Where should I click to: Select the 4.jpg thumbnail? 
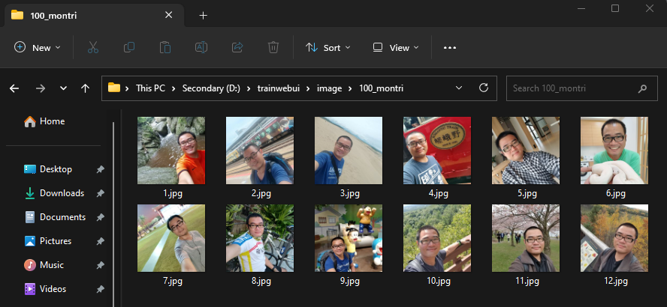[x=437, y=151]
